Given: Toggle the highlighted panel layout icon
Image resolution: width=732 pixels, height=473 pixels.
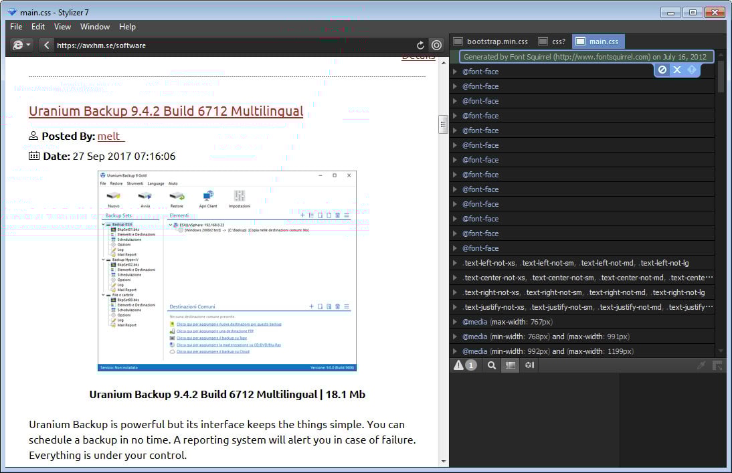Looking at the screenshot, I should 511,365.
